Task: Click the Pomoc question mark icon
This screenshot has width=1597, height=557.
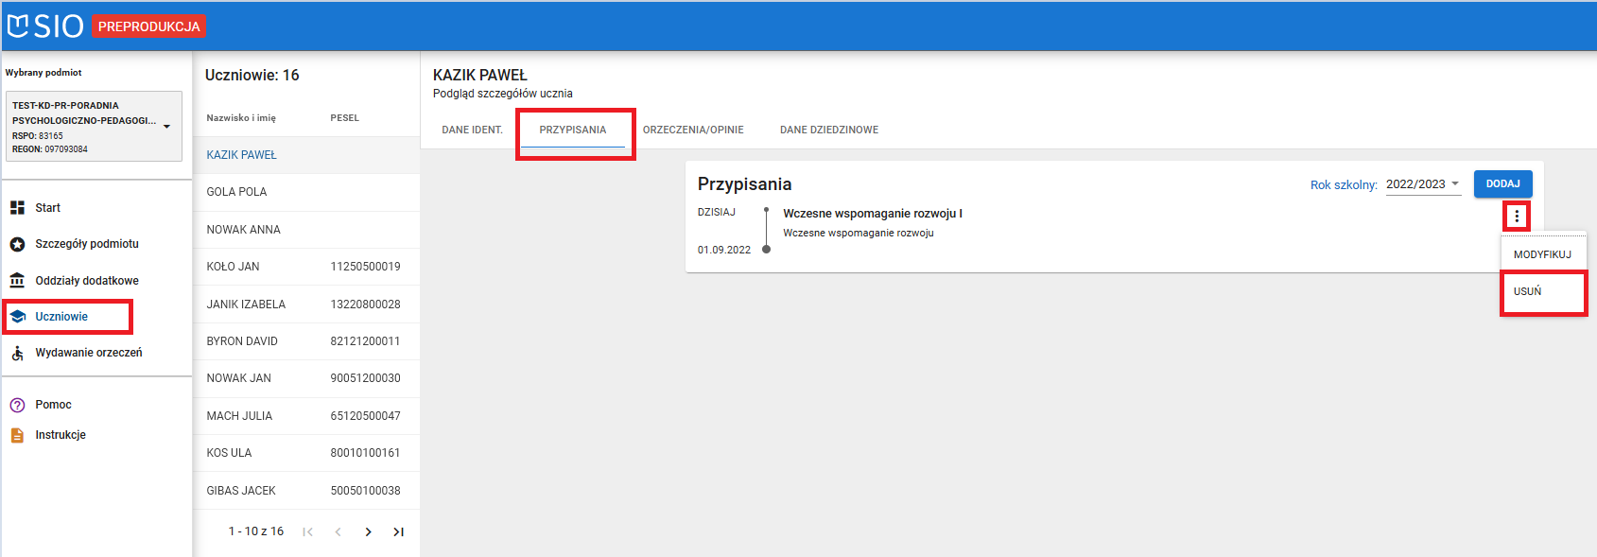Action: pyautogui.click(x=17, y=405)
